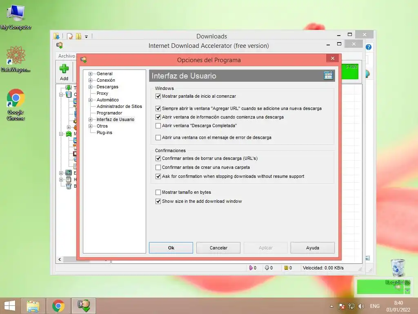Select the blue list category tree icon
This screenshot has width=418, height=314.
pyautogui.click(x=69, y=94)
